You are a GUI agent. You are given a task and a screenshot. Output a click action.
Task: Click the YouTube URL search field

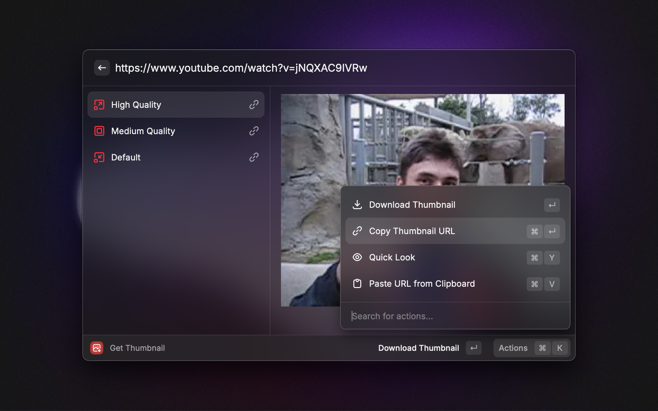tap(296, 68)
